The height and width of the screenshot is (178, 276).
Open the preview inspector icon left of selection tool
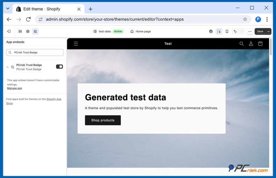pos(211,31)
